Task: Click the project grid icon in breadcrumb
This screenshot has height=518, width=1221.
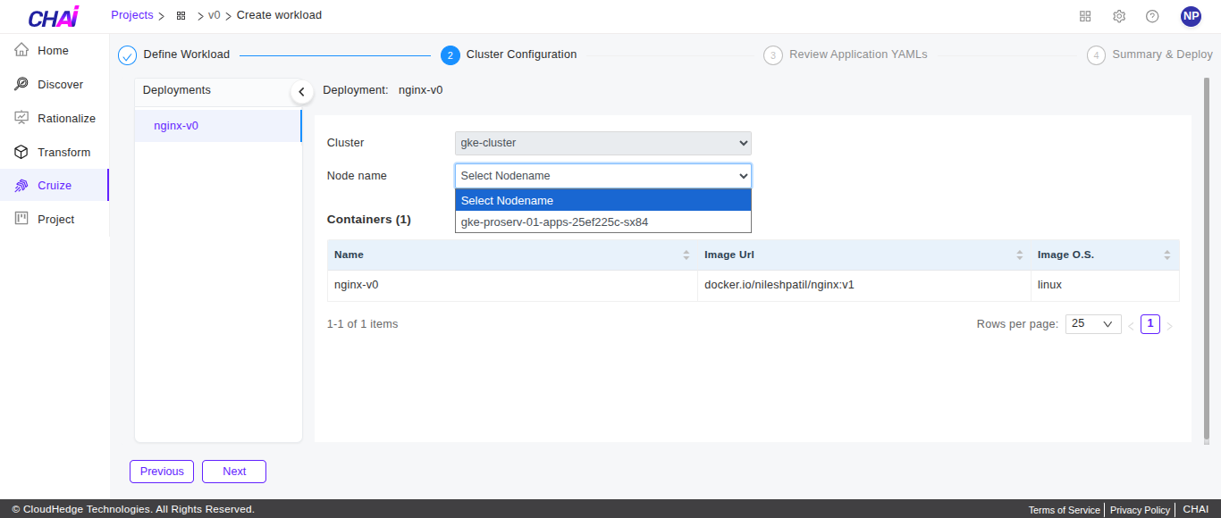Action: (x=181, y=16)
